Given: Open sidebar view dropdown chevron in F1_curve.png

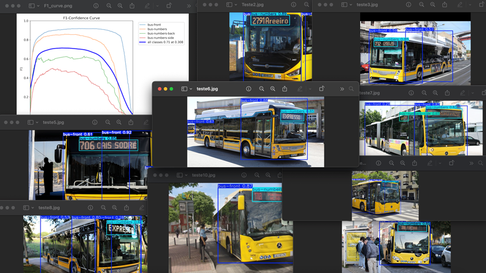Looking at the screenshot, I should coord(38,6).
